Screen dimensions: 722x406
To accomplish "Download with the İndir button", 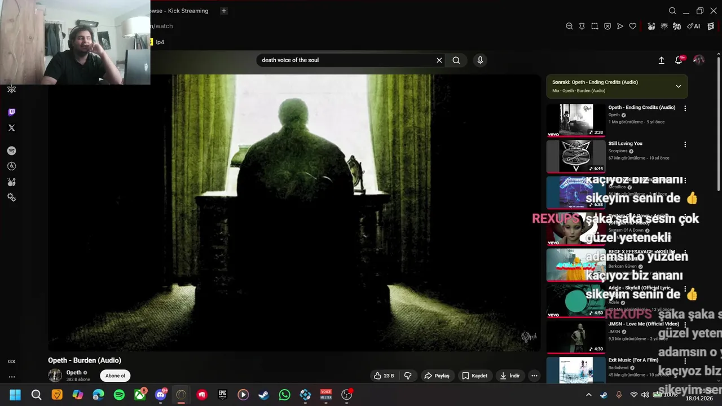I will [509, 376].
